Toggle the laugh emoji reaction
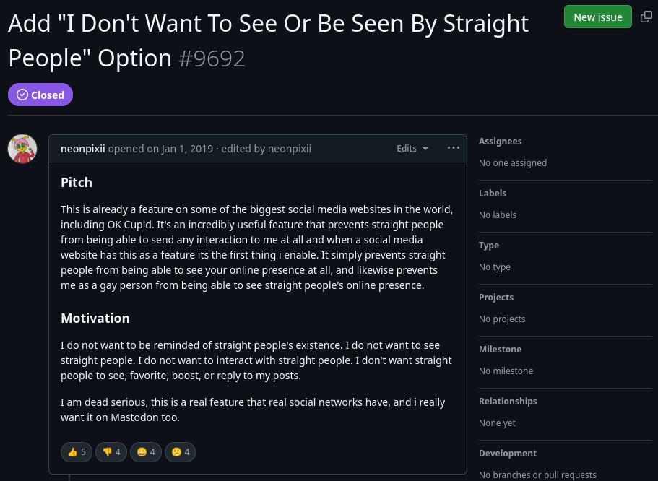The height and width of the screenshot is (481, 658). click(146, 452)
